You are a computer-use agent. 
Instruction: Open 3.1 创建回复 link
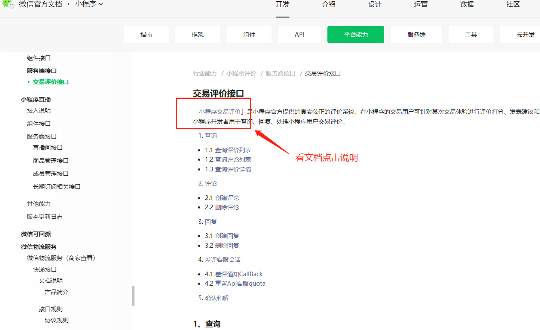coord(227,236)
